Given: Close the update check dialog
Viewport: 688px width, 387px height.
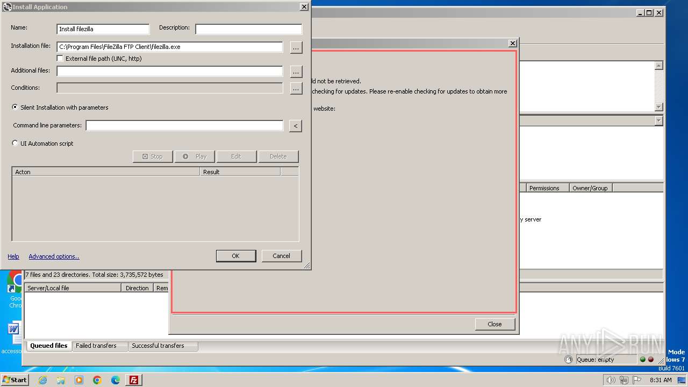Looking at the screenshot, I should point(494,324).
